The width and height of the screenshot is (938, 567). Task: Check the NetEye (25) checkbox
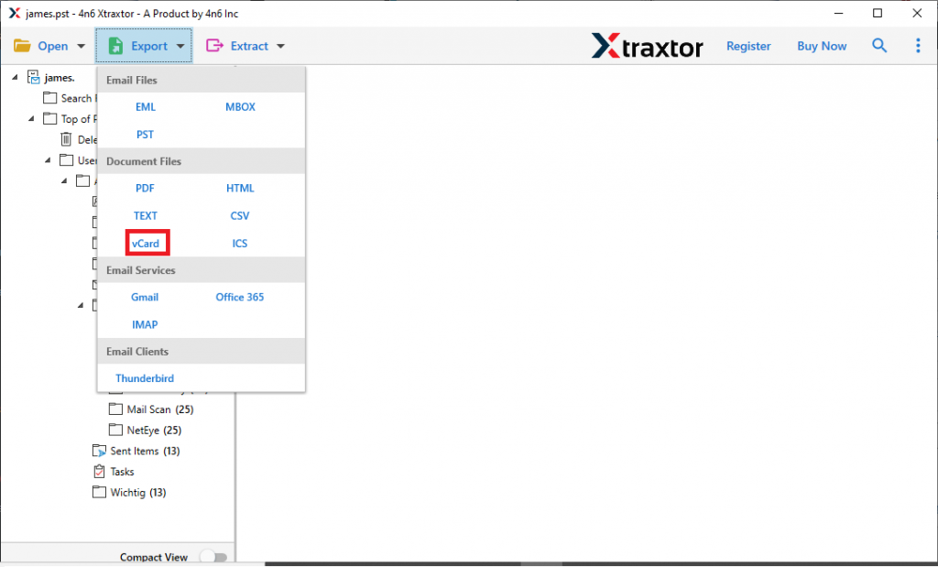click(116, 430)
